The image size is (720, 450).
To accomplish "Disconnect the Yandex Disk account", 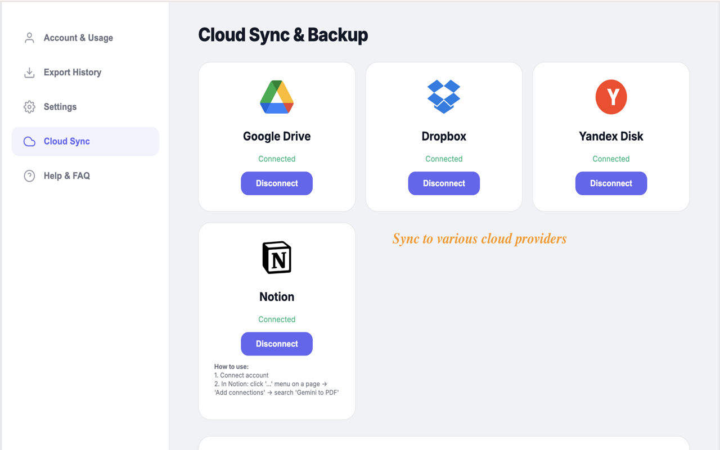I will point(611,183).
